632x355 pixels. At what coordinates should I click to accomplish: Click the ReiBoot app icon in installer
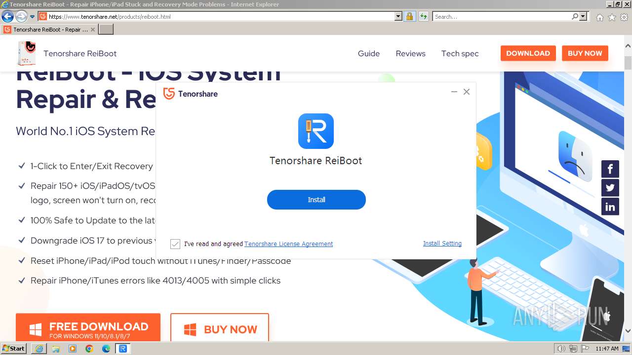[316, 131]
